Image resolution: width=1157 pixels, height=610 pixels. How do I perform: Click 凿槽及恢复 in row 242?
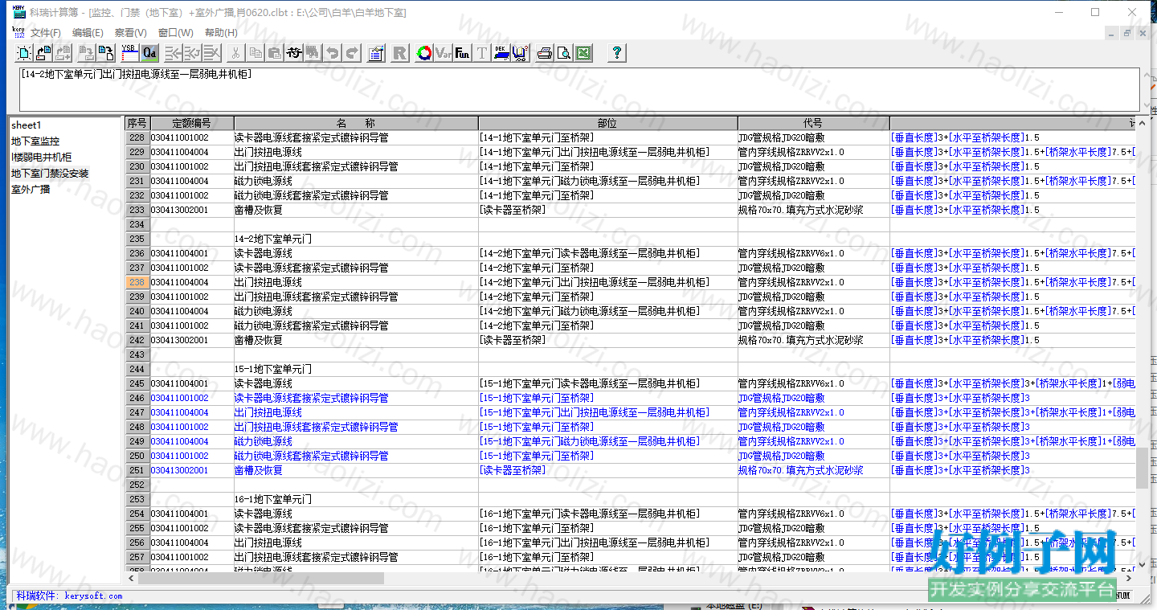pos(258,340)
